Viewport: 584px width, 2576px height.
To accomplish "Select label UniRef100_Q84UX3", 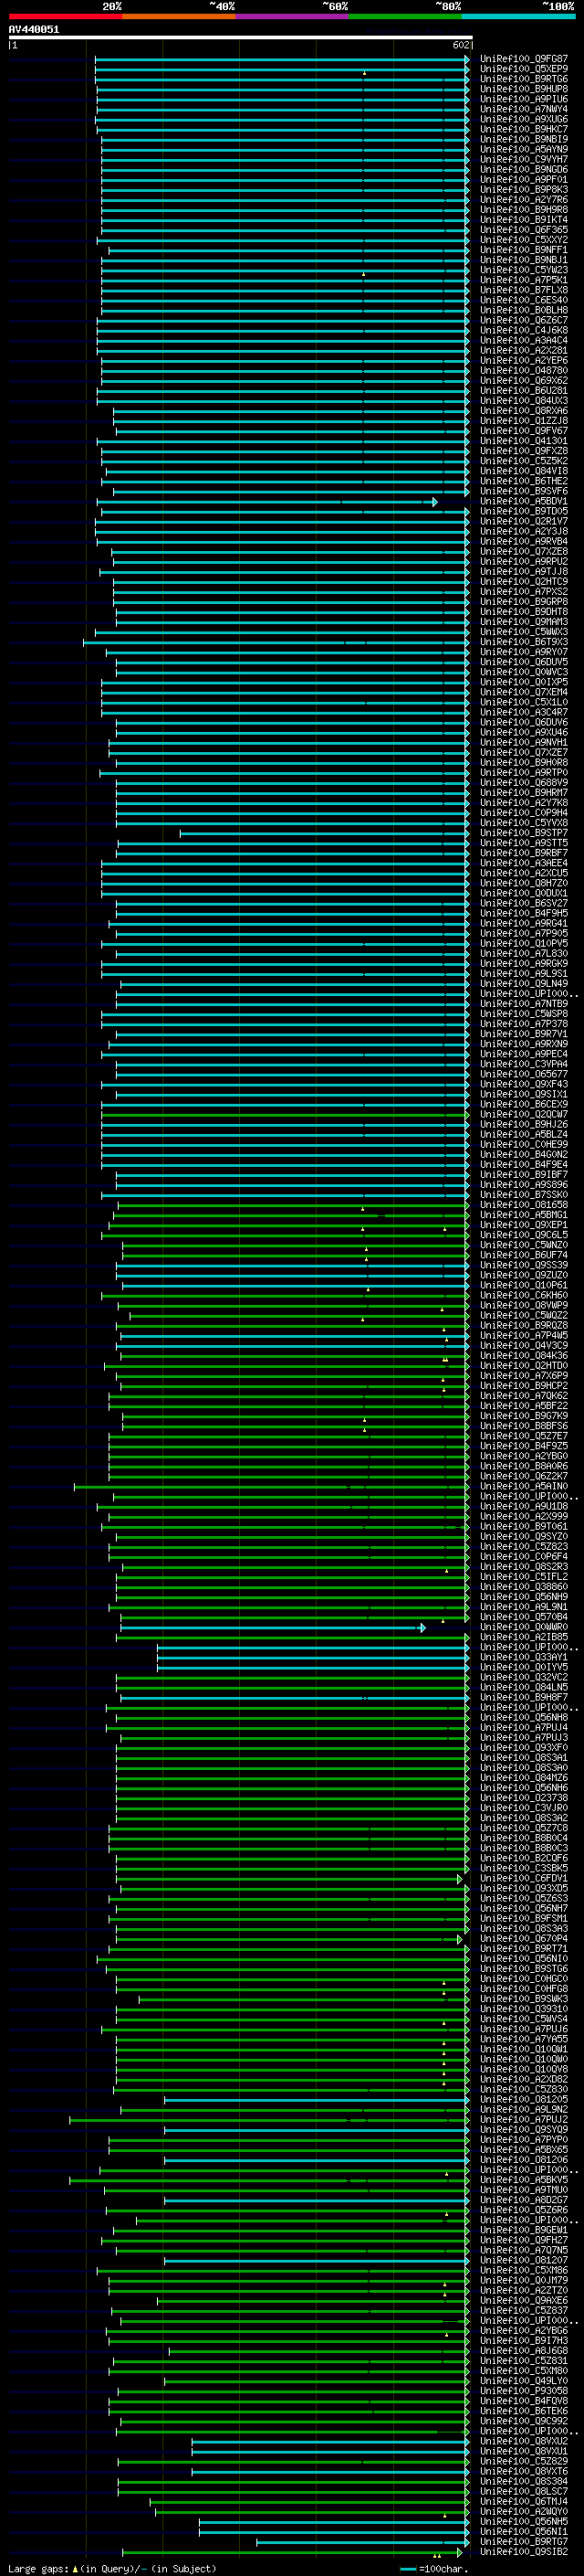I will [x=524, y=401].
